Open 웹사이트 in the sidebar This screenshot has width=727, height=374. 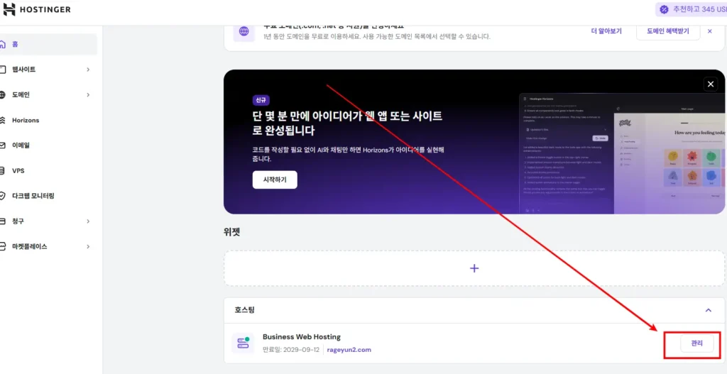pos(48,70)
